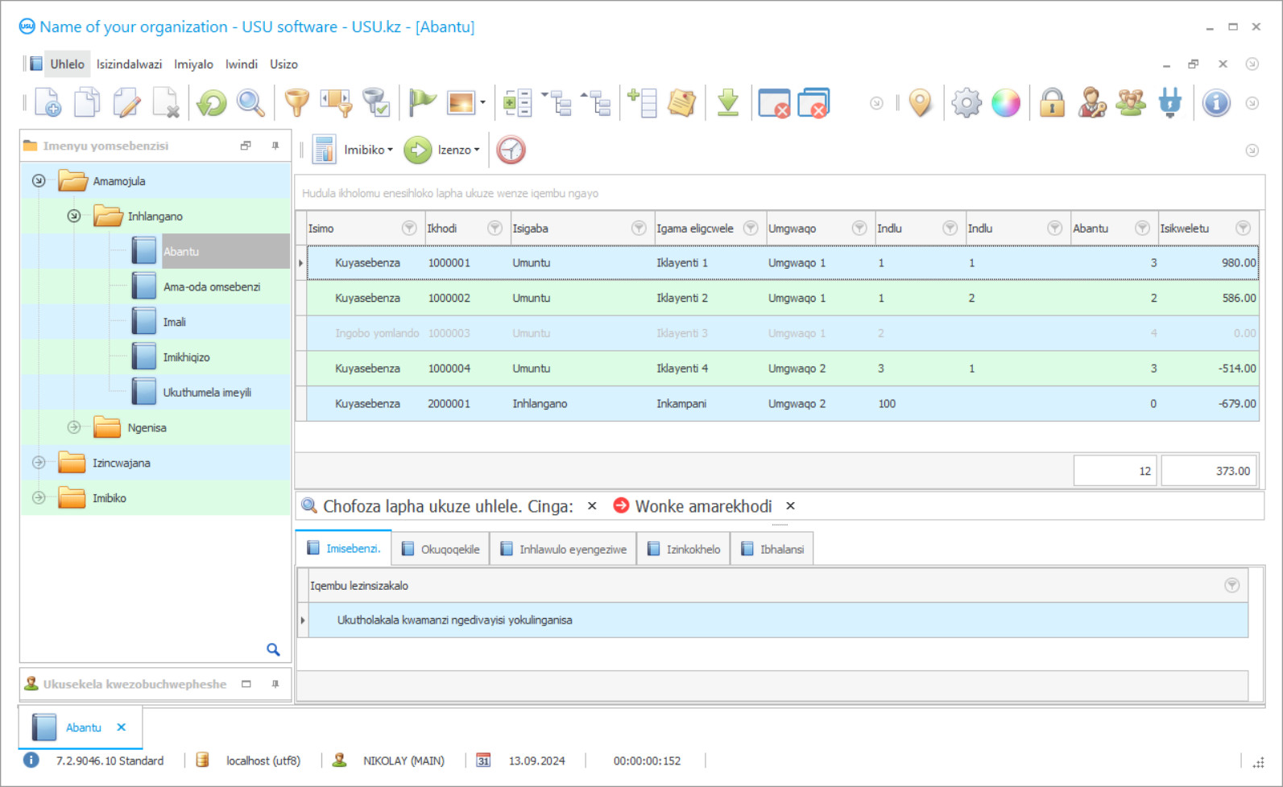
Task: Click the collapse tree nodes icon
Action: 597,103
